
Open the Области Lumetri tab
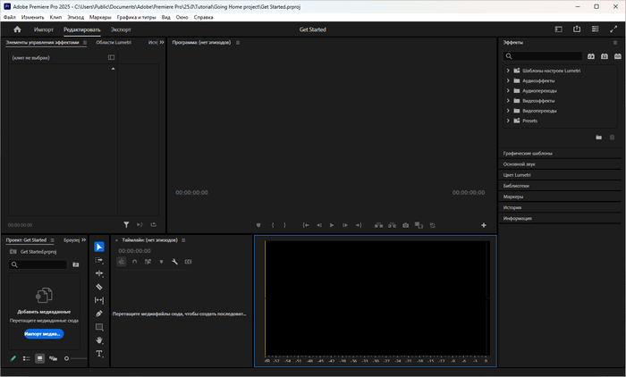point(114,42)
